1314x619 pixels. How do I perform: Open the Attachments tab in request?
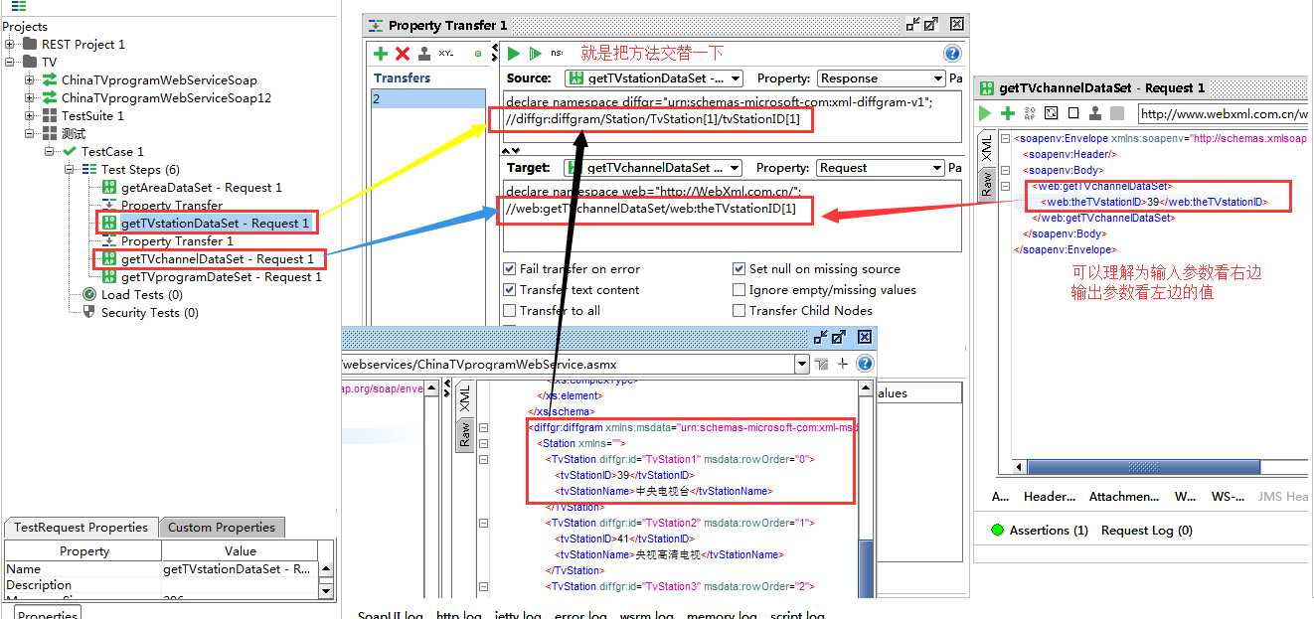point(1123,497)
